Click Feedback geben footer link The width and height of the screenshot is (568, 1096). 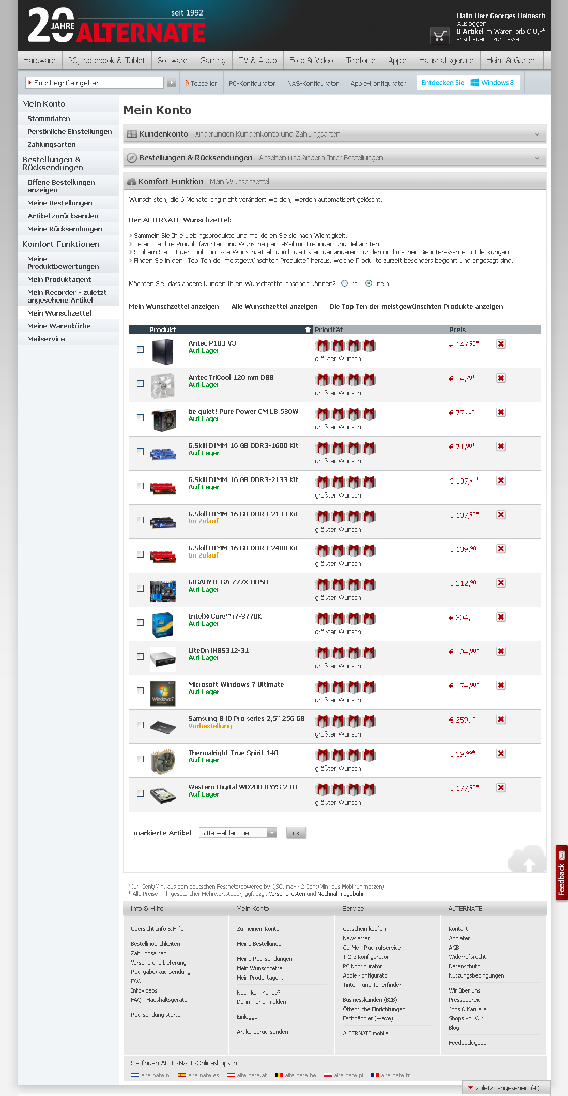click(469, 1043)
